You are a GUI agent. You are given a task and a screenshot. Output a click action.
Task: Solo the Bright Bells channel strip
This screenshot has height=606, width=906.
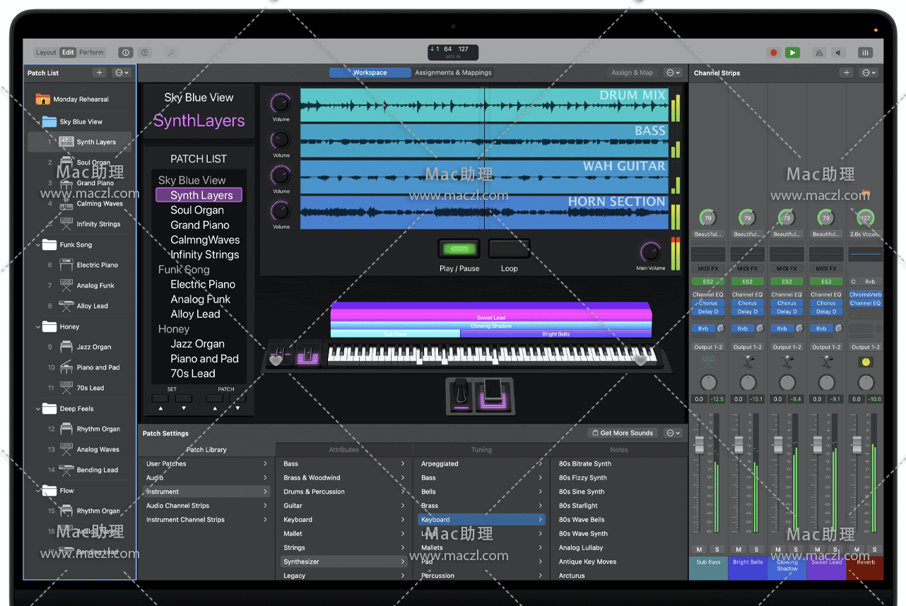point(756,549)
